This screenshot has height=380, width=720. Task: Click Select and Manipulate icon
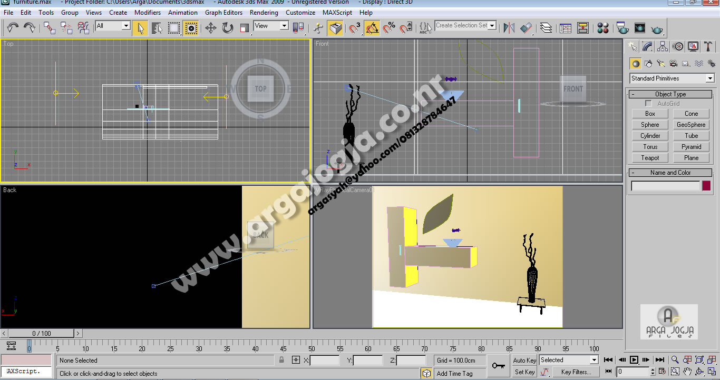(x=318, y=27)
